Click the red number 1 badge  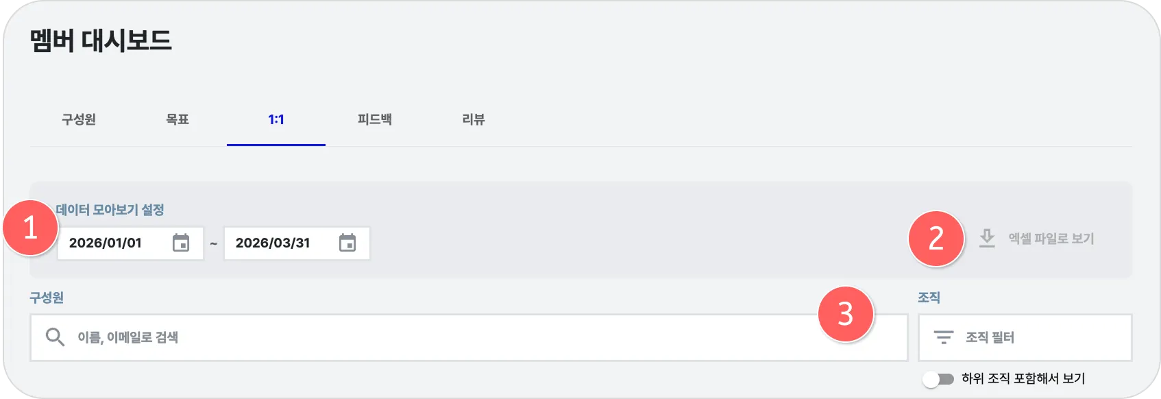tap(30, 228)
